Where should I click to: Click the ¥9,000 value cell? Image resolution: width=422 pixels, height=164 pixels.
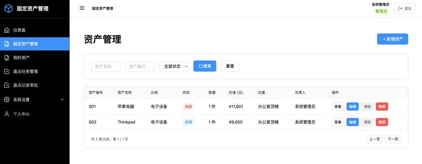pos(236,122)
